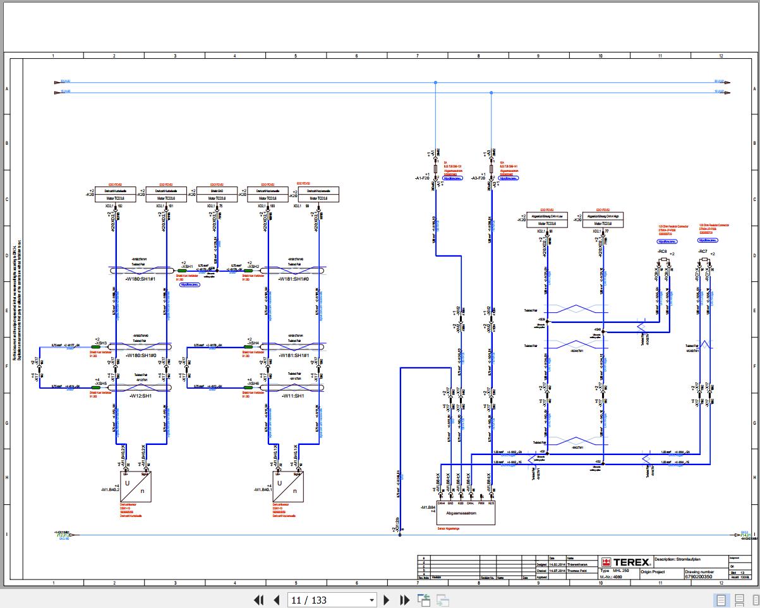Open the page number dropdown arrow
Viewport: 760px width, 608px height.
(371, 600)
